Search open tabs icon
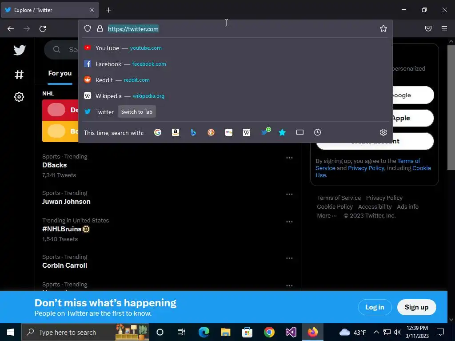455x341 pixels. pos(300,132)
